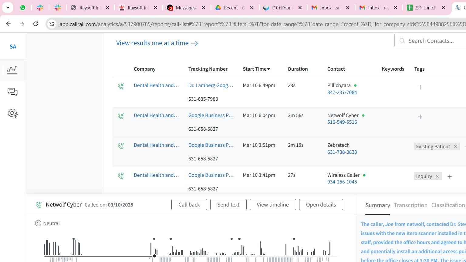Click the call icon beside Netwolf Cyber panel title
Screen dimensions: 466x262
click(39, 205)
